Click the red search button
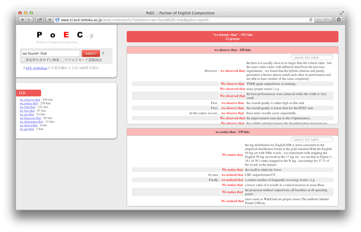This screenshot has width=361, height=232. click(91, 53)
